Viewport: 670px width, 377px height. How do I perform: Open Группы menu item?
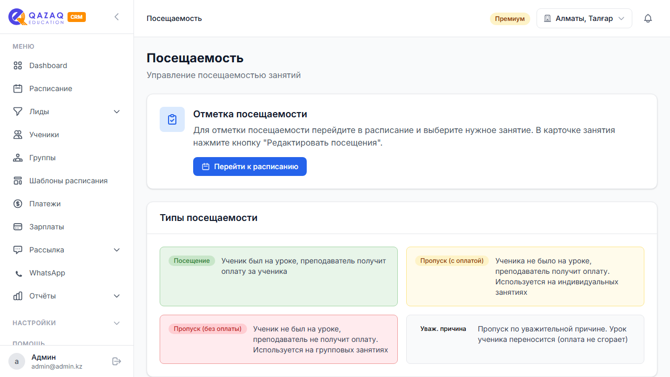coord(67,158)
